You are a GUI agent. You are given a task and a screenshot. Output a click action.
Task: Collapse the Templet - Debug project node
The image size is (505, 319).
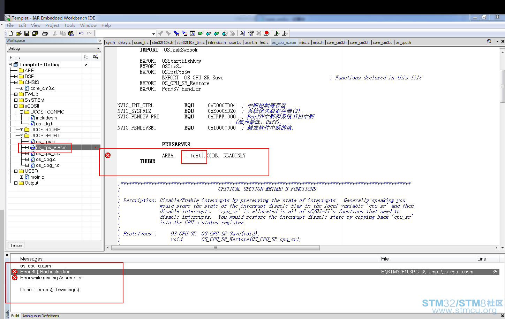pyautogui.click(x=10, y=65)
